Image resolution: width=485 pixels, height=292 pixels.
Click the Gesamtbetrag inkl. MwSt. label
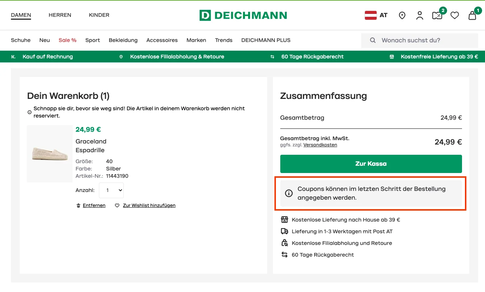(315, 138)
